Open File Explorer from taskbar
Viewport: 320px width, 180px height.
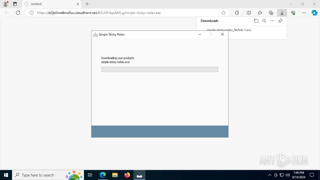pyautogui.click(x=115, y=175)
